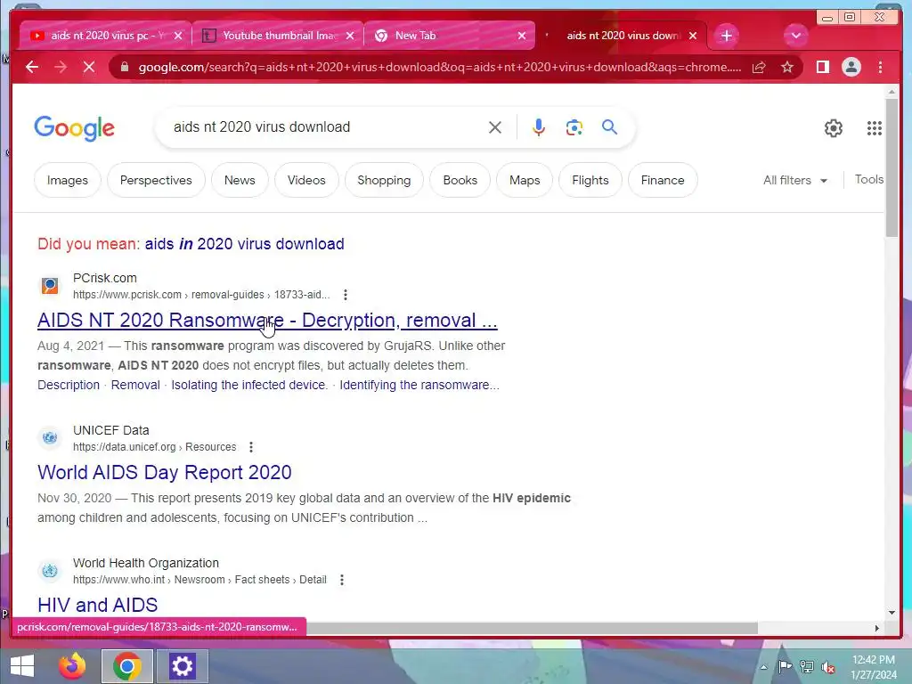Image resolution: width=912 pixels, height=684 pixels.
Task: Filter results by Shopping
Action: (384, 180)
